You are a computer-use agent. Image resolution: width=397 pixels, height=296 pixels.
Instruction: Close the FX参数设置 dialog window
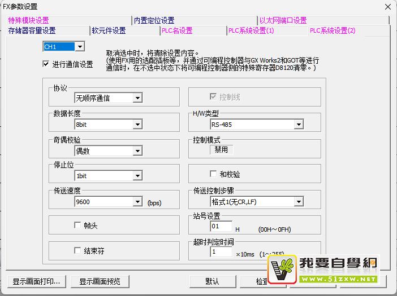tap(387, 7)
